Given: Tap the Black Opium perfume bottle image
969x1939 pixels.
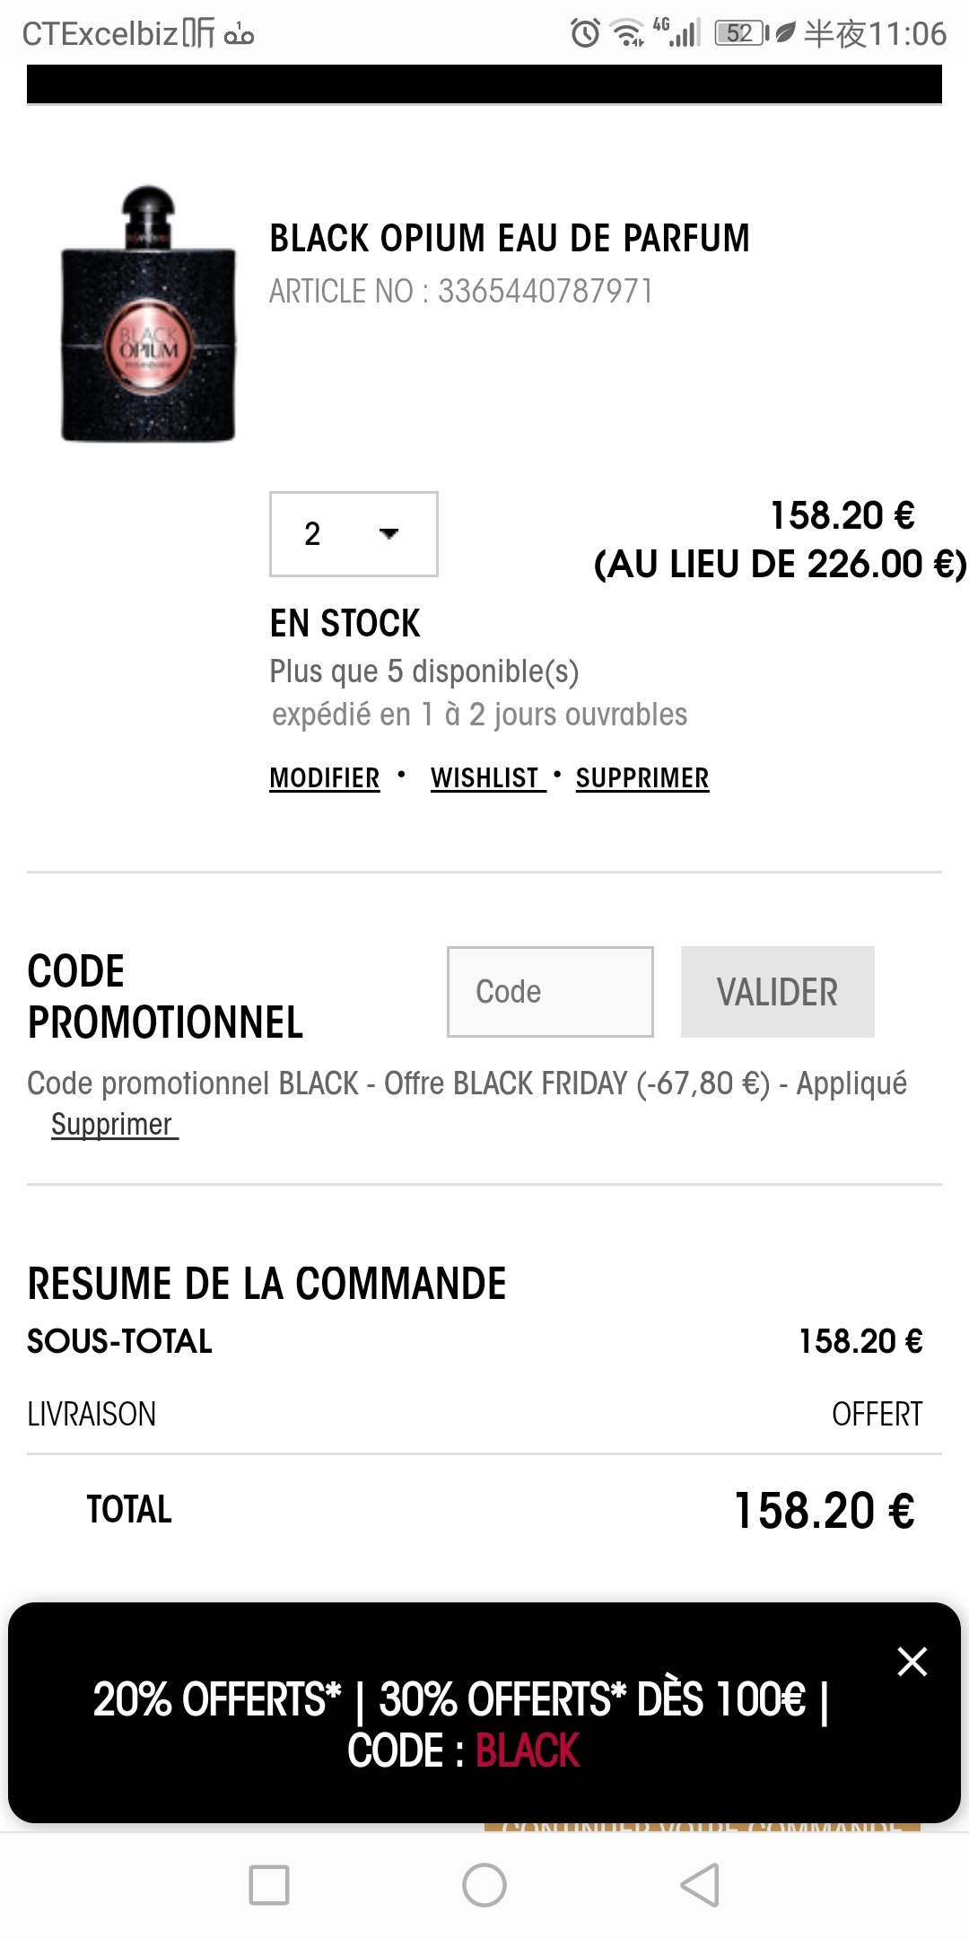Looking at the screenshot, I should pyautogui.click(x=148, y=314).
